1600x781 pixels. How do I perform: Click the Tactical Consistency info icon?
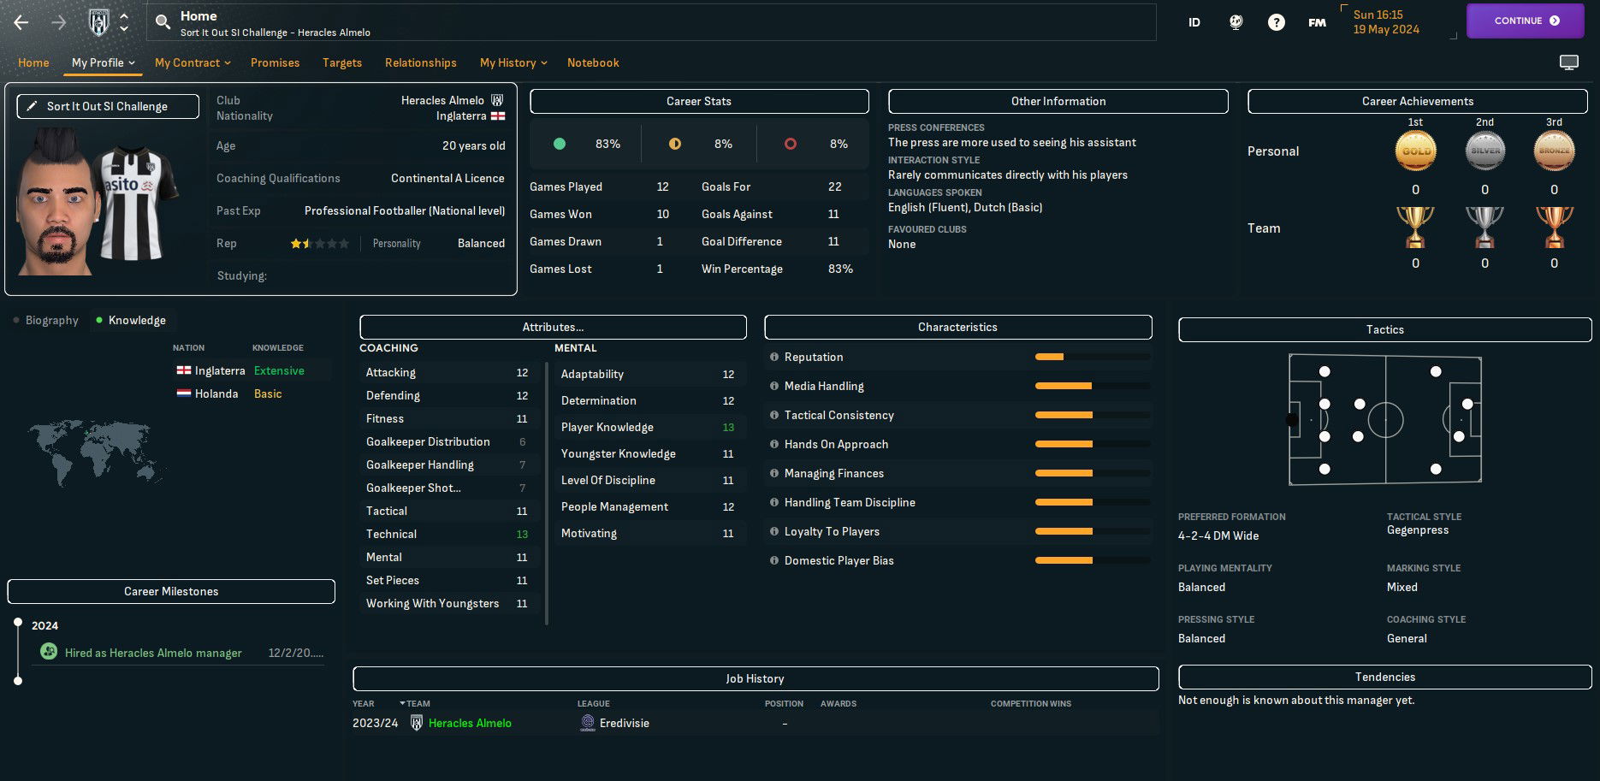click(x=774, y=415)
